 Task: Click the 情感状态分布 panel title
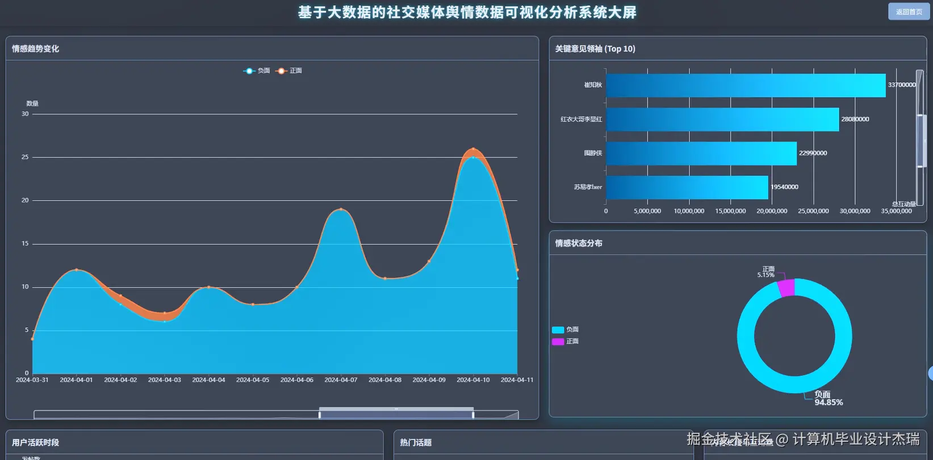(x=579, y=243)
